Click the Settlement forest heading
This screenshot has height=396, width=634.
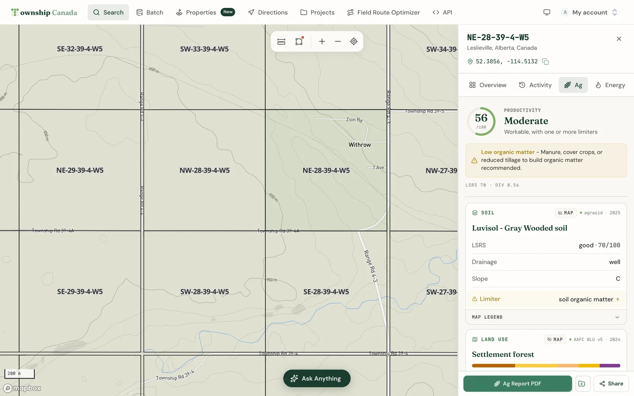pos(503,354)
